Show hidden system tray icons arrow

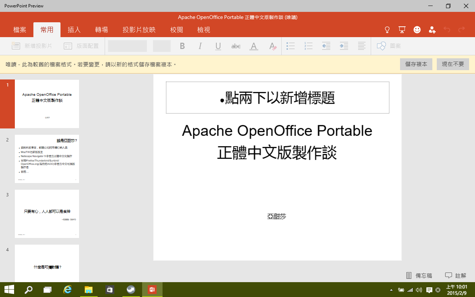tap(391, 290)
